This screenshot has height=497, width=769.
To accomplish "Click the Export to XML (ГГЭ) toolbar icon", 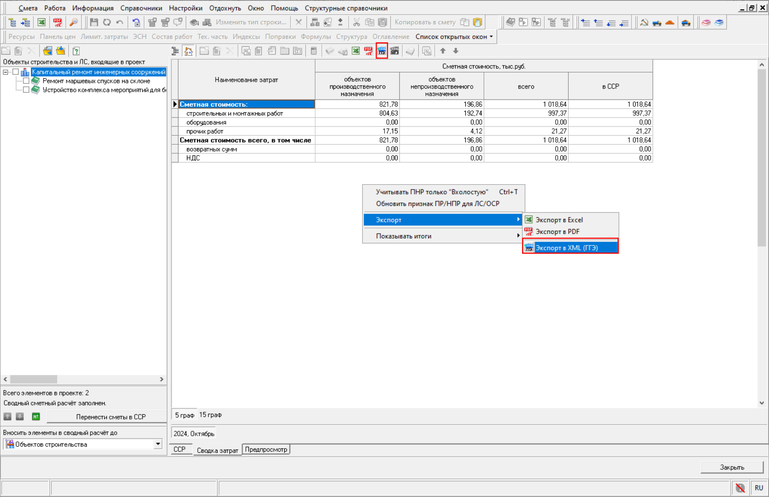I will click(382, 51).
